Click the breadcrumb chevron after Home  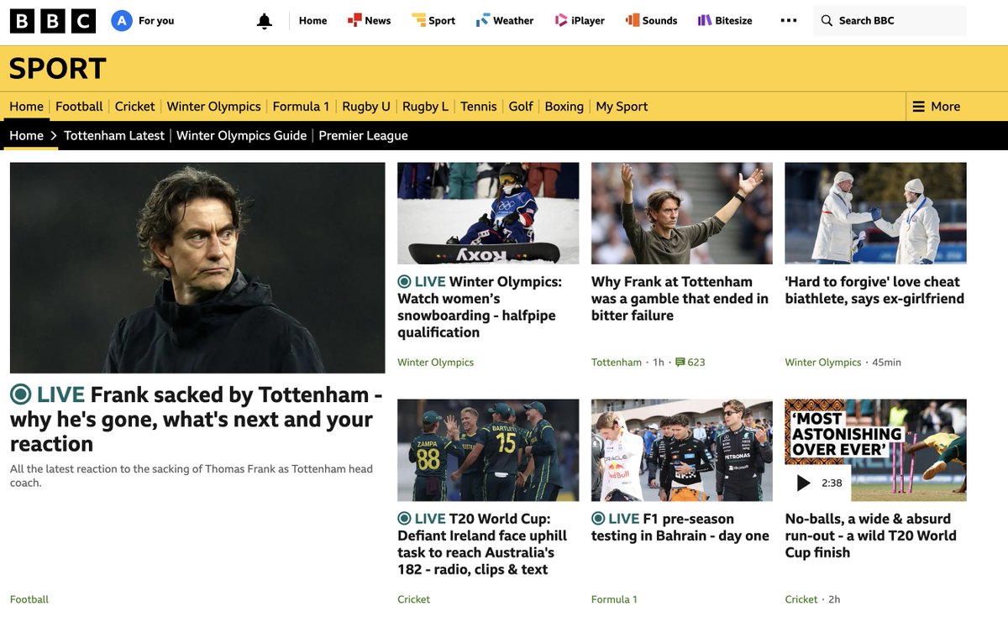[x=54, y=136]
